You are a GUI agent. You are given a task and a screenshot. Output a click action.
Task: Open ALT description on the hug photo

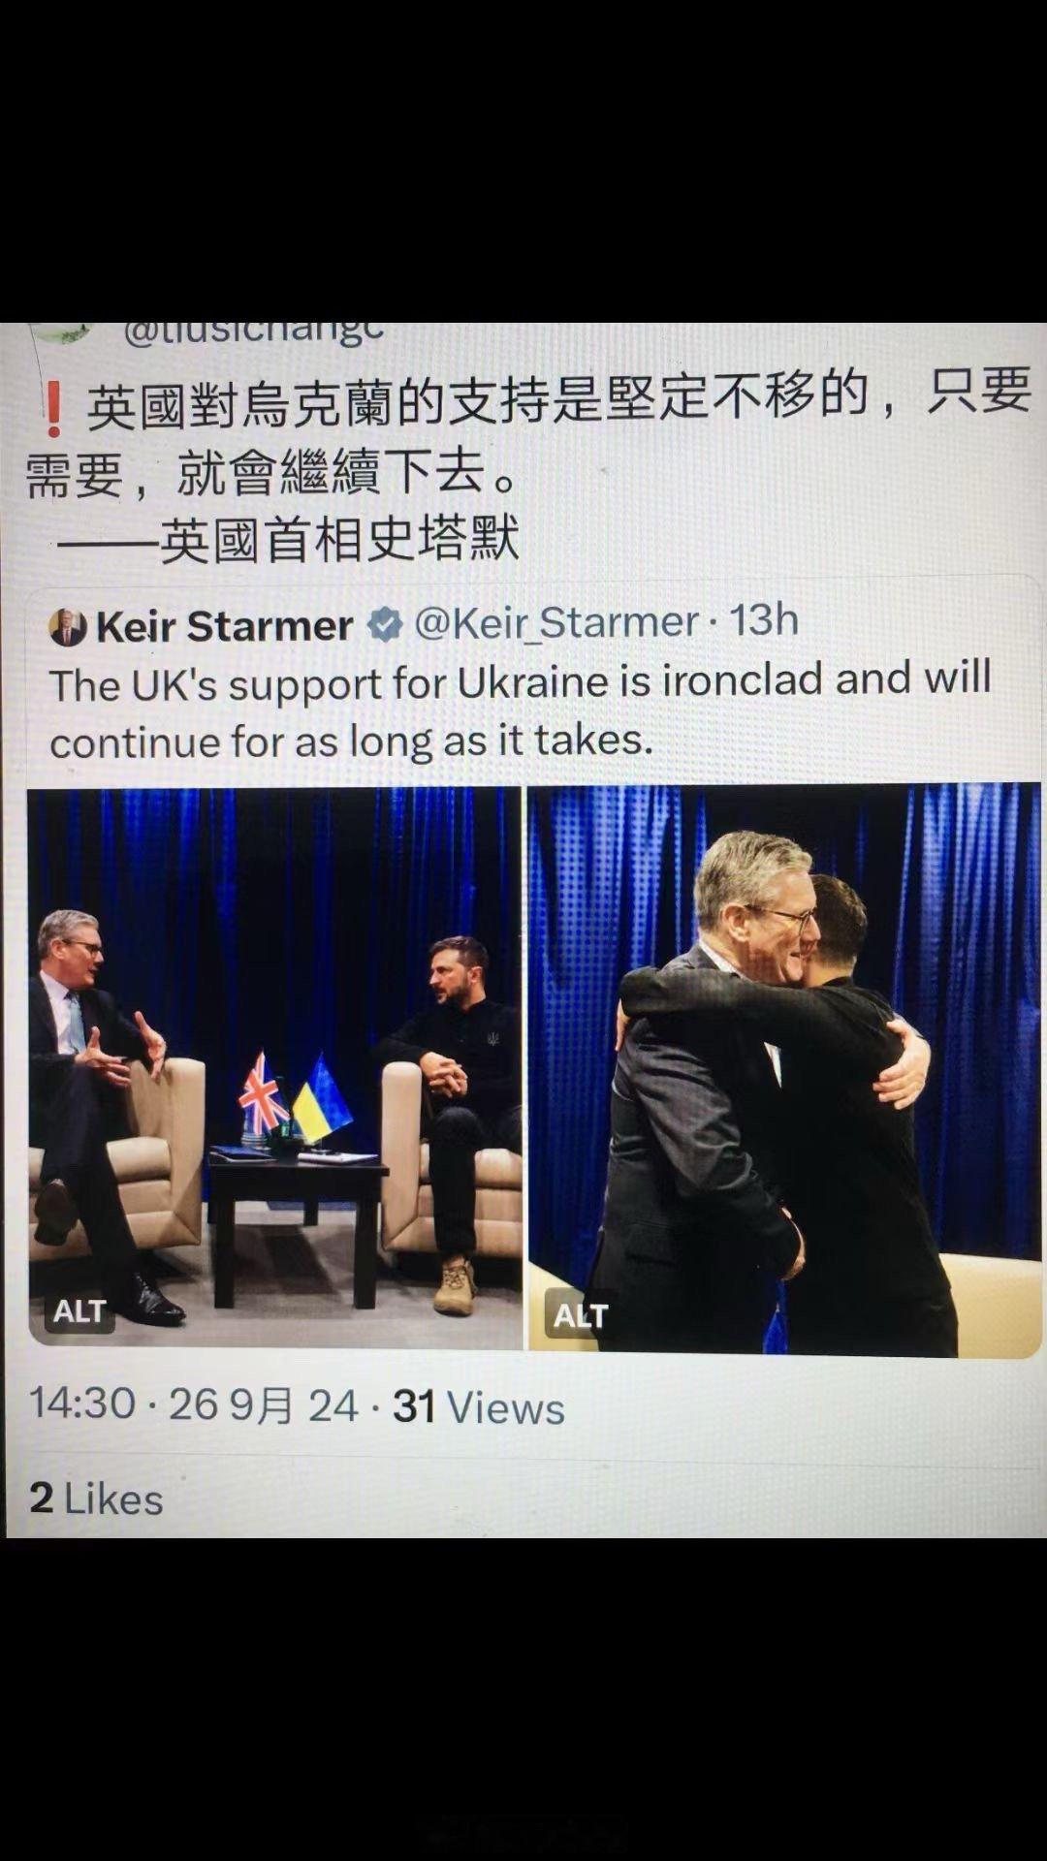(x=580, y=1315)
